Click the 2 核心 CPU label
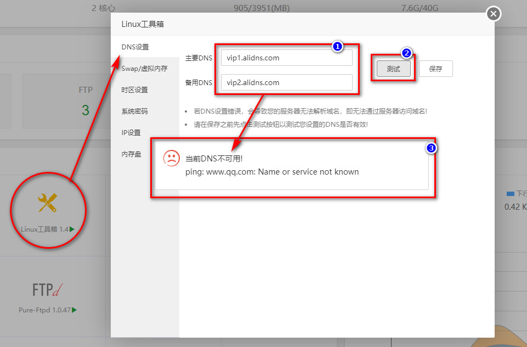This screenshot has width=527, height=347. coord(103,8)
